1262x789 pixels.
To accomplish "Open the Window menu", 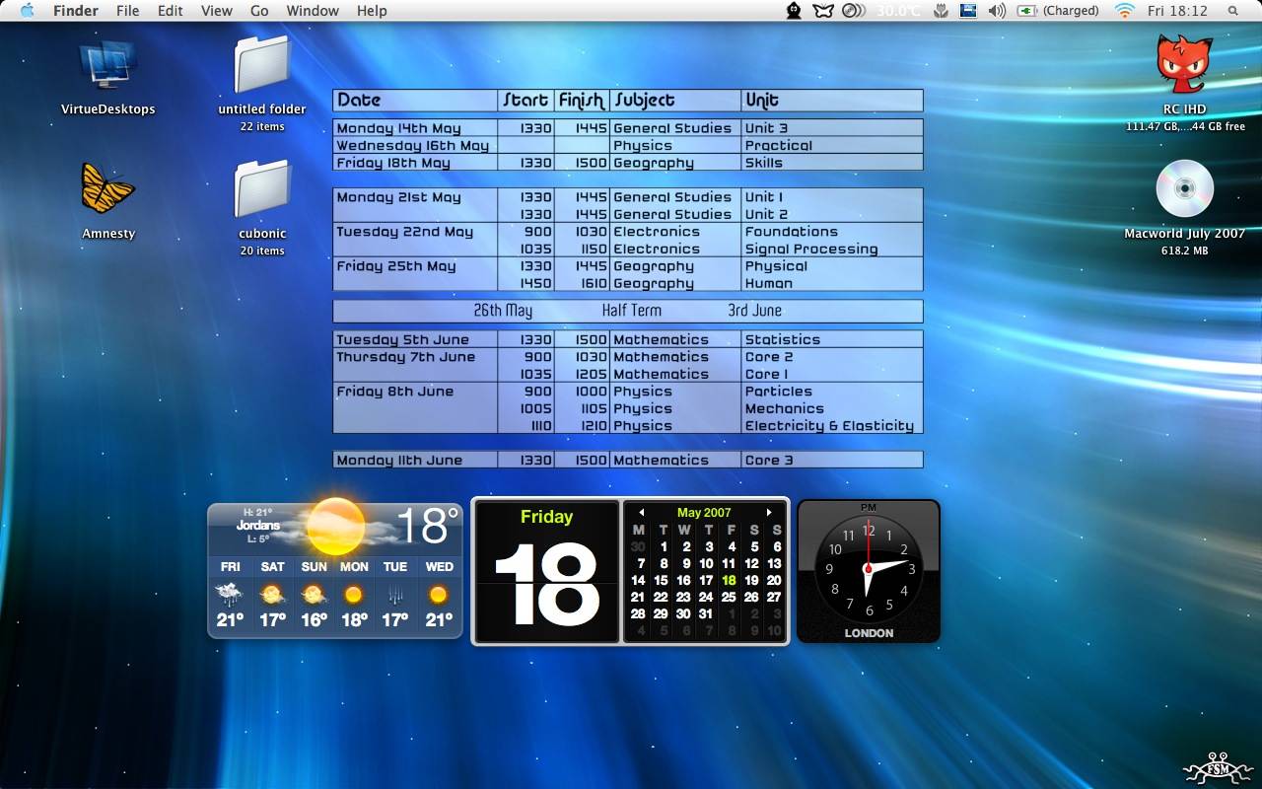I will pyautogui.click(x=313, y=11).
